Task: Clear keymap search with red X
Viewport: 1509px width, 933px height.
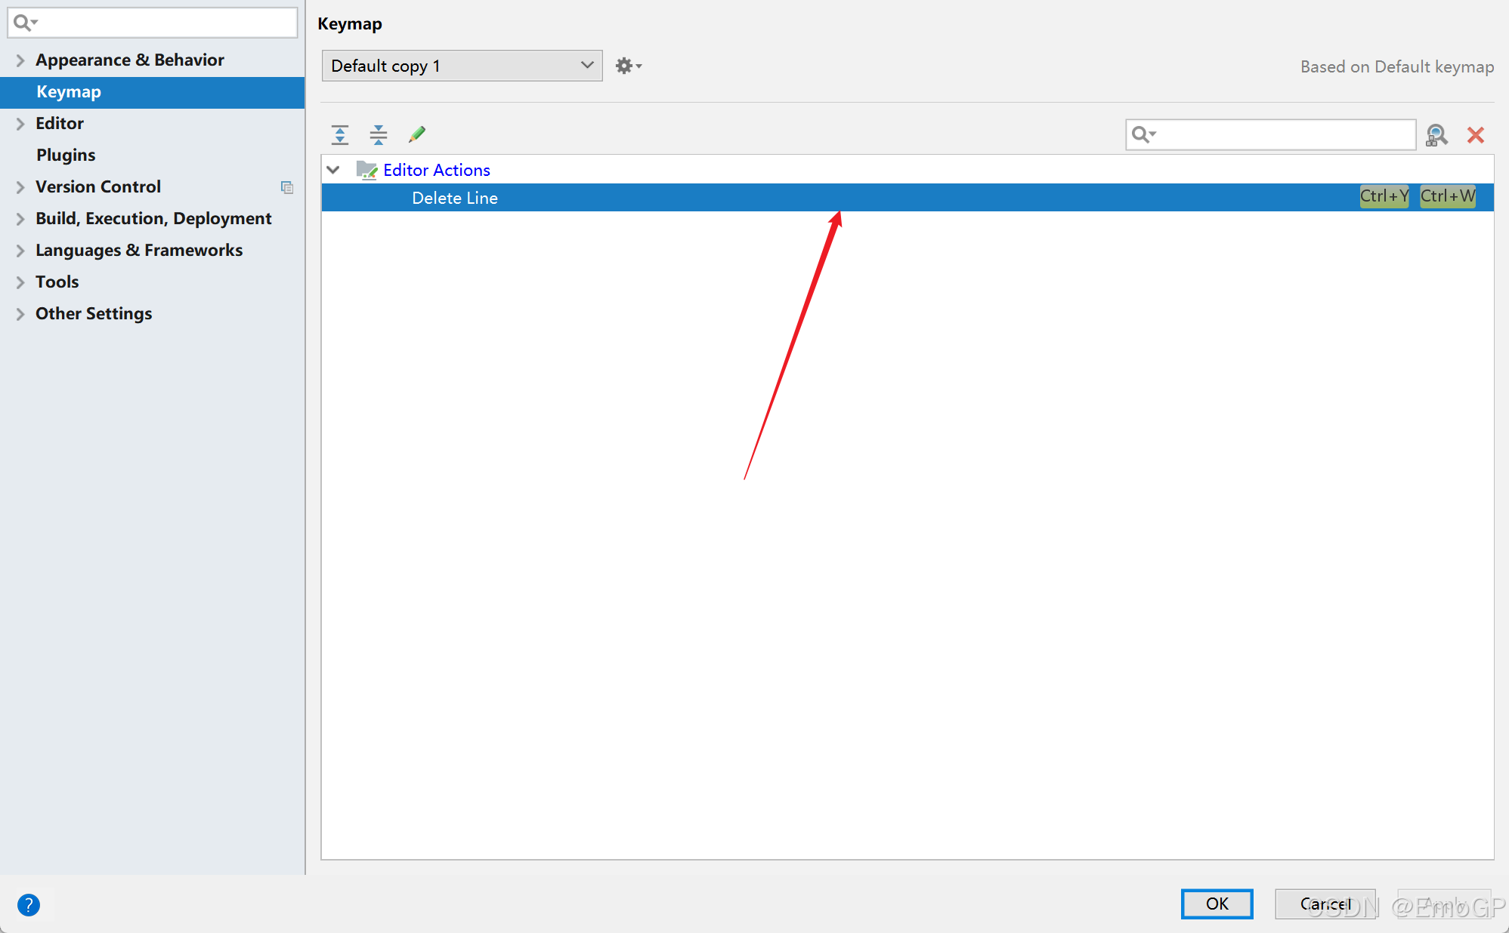Action: point(1475,135)
